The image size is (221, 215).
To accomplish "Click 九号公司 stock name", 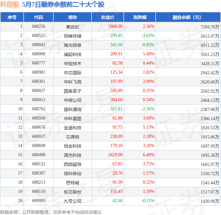I will 72,201.
